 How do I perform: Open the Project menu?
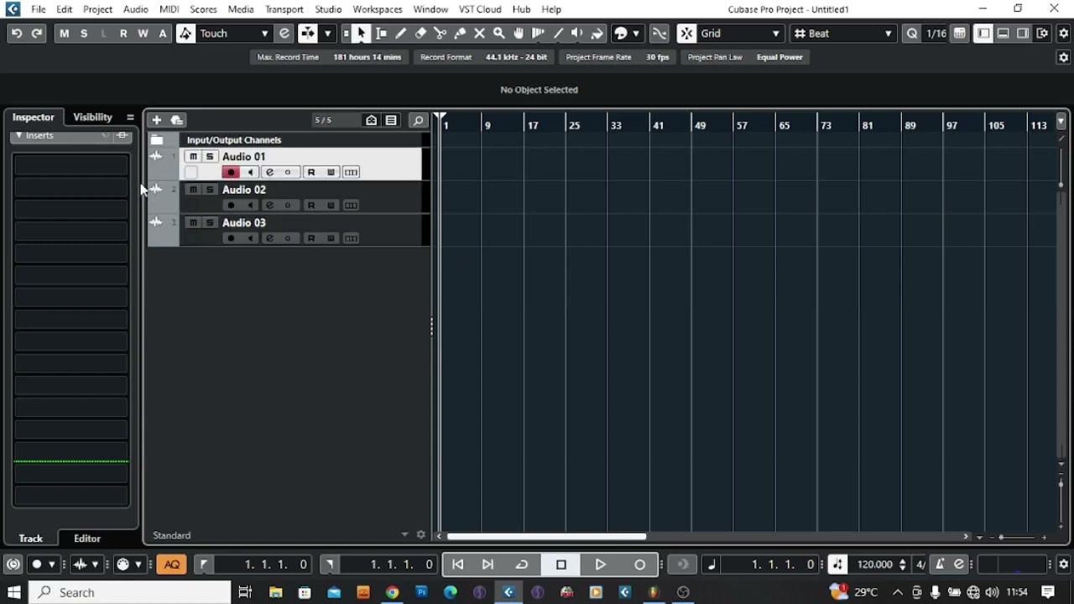[x=97, y=9]
